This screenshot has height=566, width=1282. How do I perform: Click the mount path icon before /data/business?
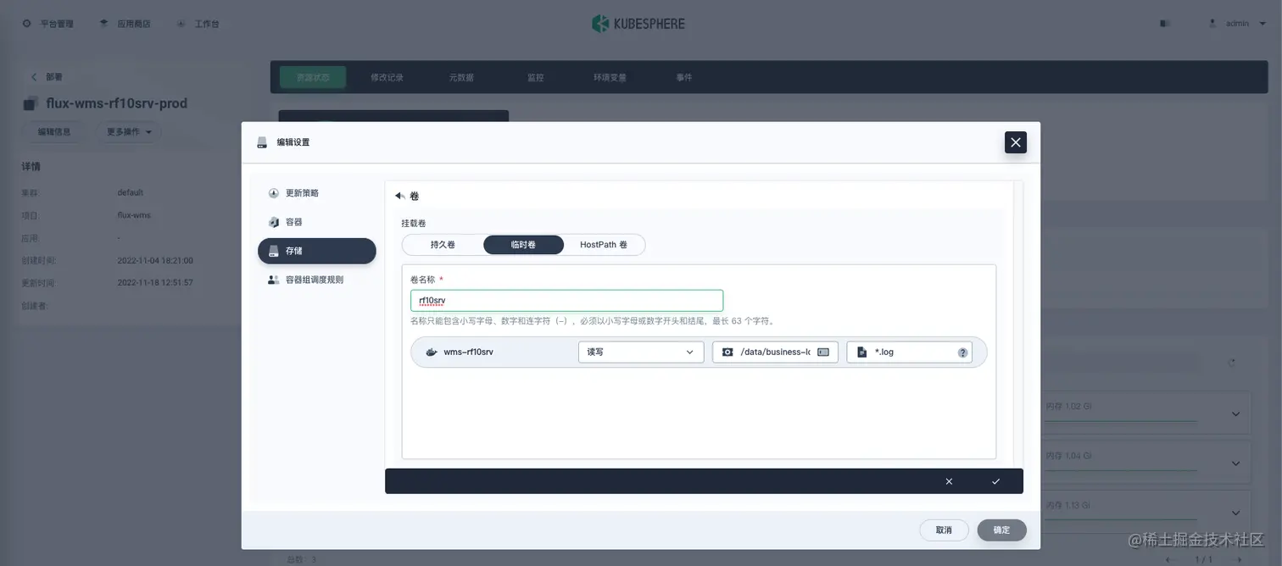(x=727, y=352)
